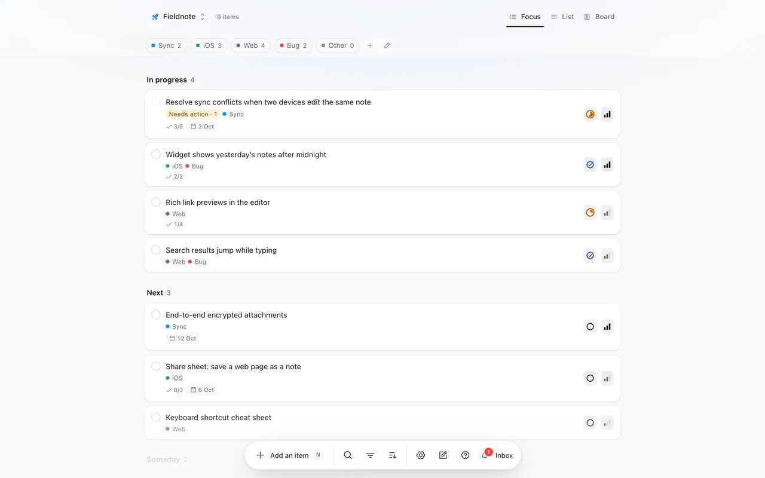Filter by the Sync label chip
Viewport: 765px width, 478px height.
(166, 45)
